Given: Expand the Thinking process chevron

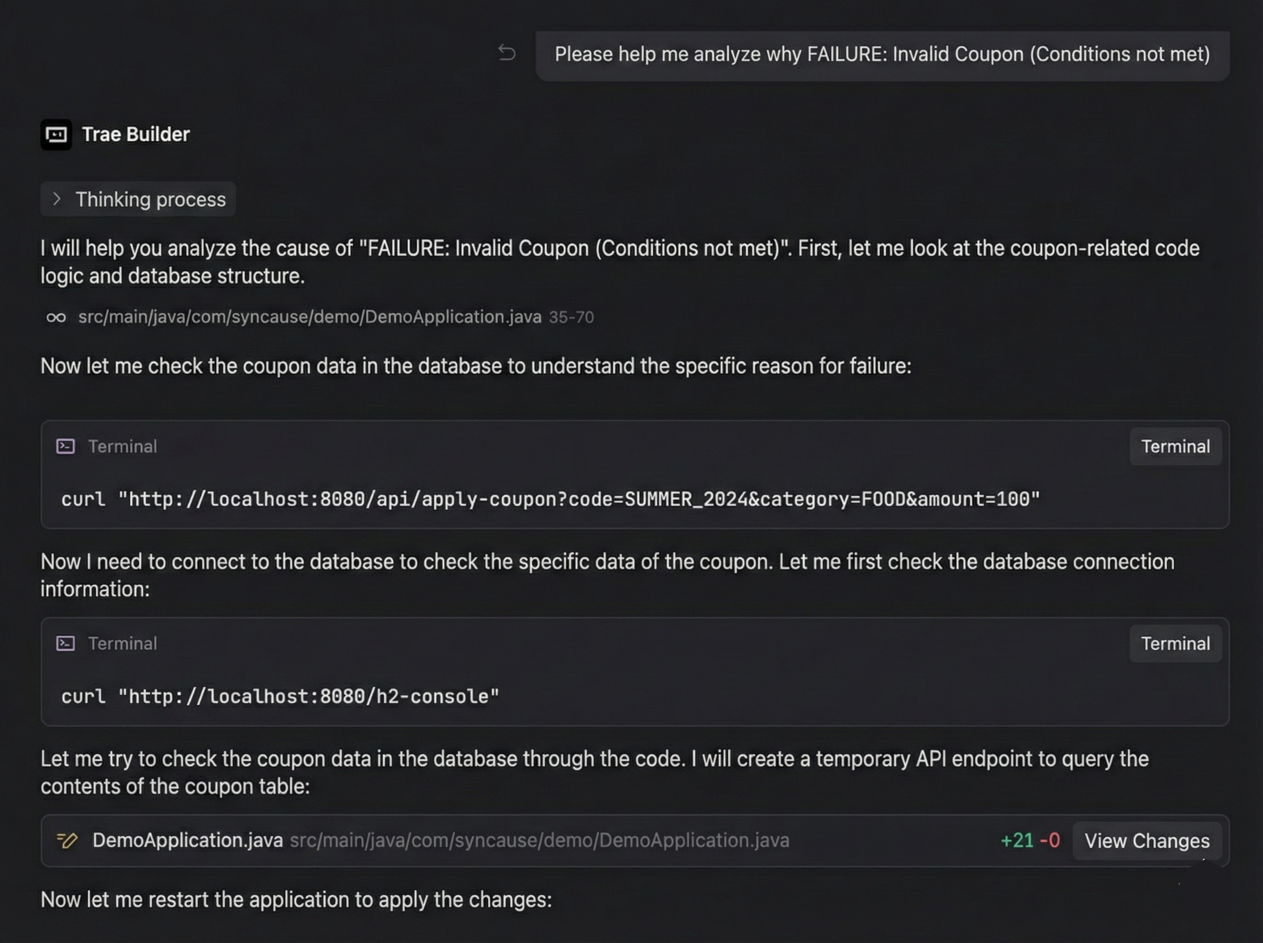Looking at the screenshot, I should (x=56, y=199).
